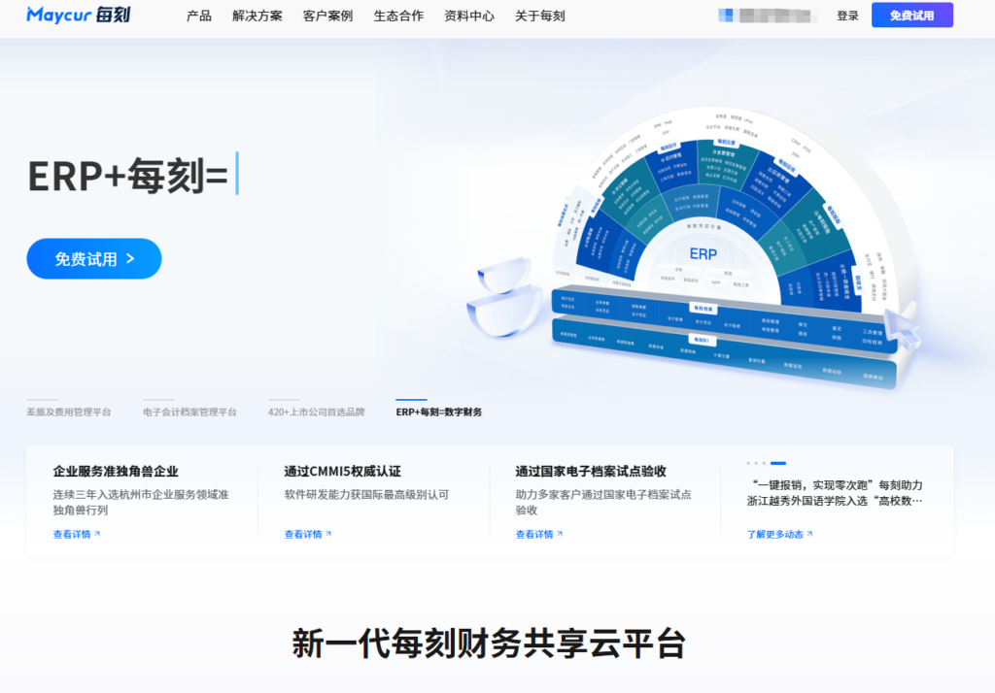Click the arrow icon beside the CMMI5 card's 查看详情
995x693 pixels.
(x=329, y=534)
